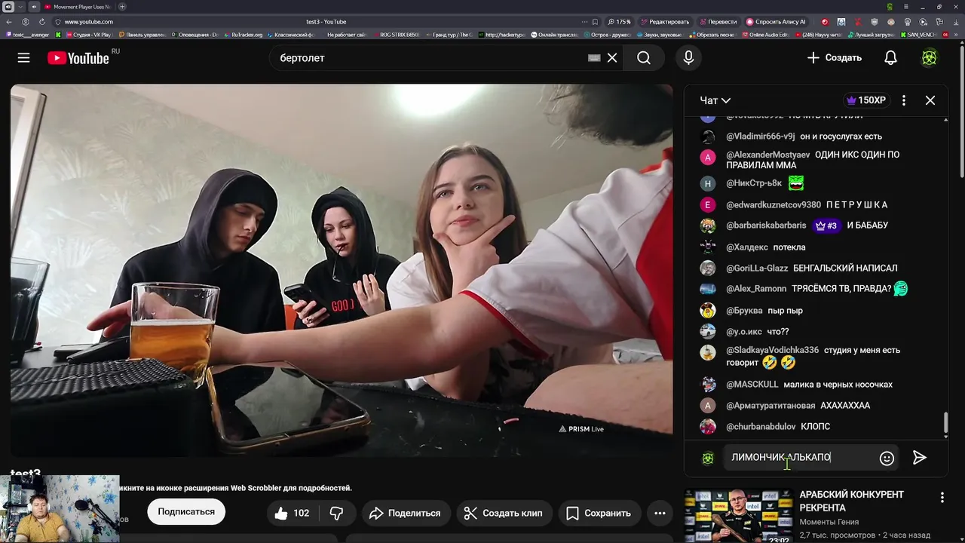Open @barbariskabarbaris #3 crown badge
The width and height of the screenshot is (965, 543).
827,225
